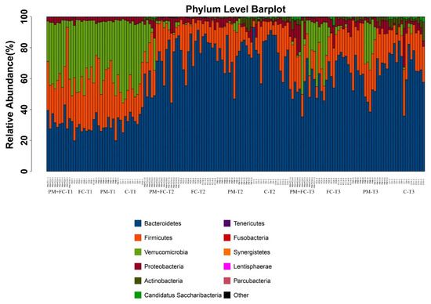Click the 40 y-axis tick label
The height and width of the screenshot is (304, 431).
click(x=24, y=110)
